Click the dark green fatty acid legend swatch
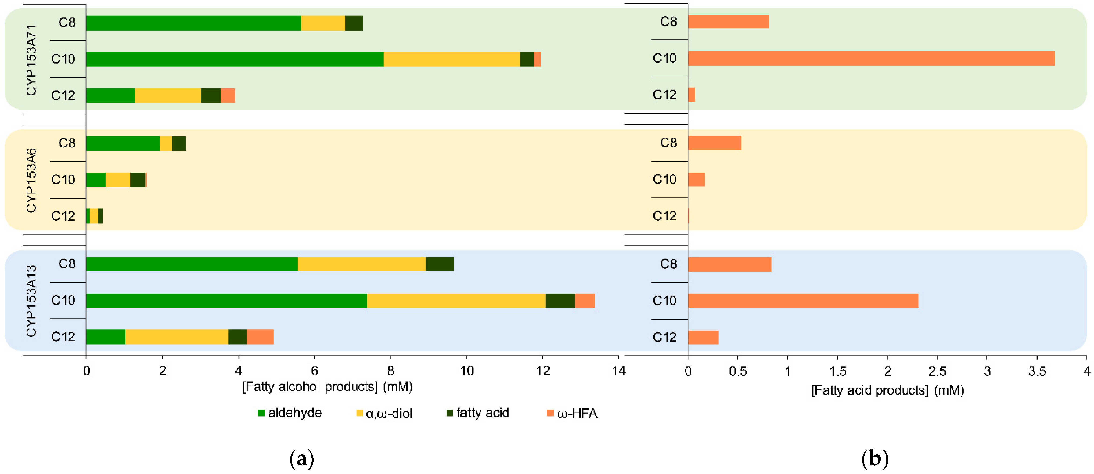The width and height of the screenshot is (1094, 474). [x=450, y=413]
